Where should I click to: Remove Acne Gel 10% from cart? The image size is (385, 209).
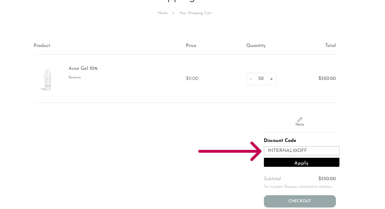[75, 77]
